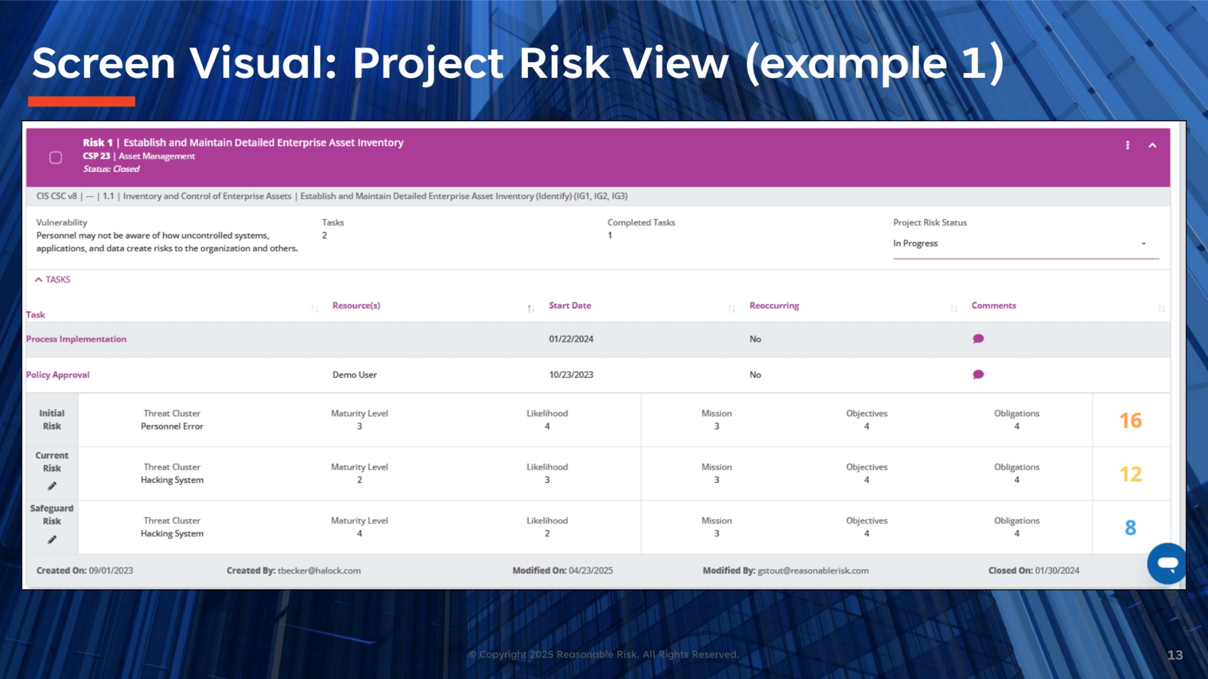This screenshot has height=679, width=1208.
Task: Click the Resource(s) column header
Action: 356,305
